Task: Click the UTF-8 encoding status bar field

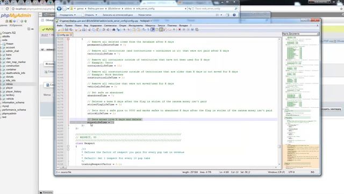Action: coord(291,172)
